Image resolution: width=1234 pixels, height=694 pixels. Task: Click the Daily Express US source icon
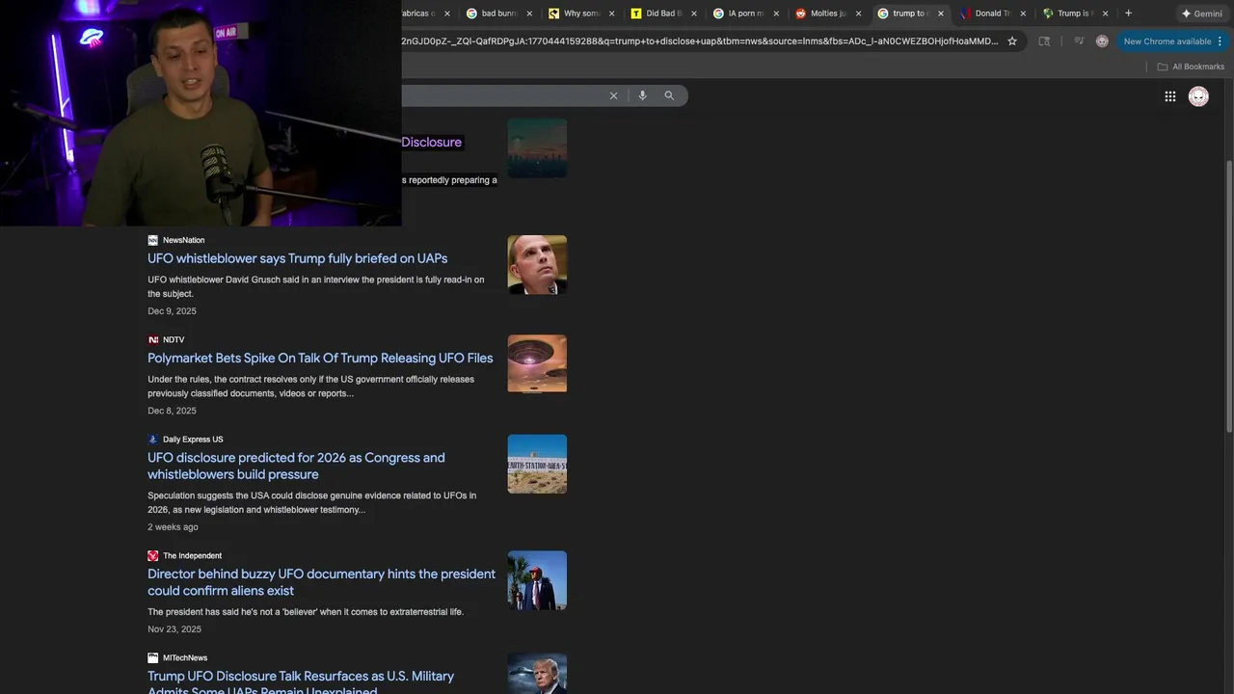(x=152, y=440)
